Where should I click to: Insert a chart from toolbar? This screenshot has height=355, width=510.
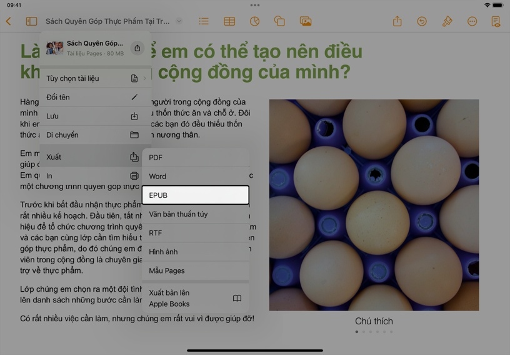tap(254, 21)
